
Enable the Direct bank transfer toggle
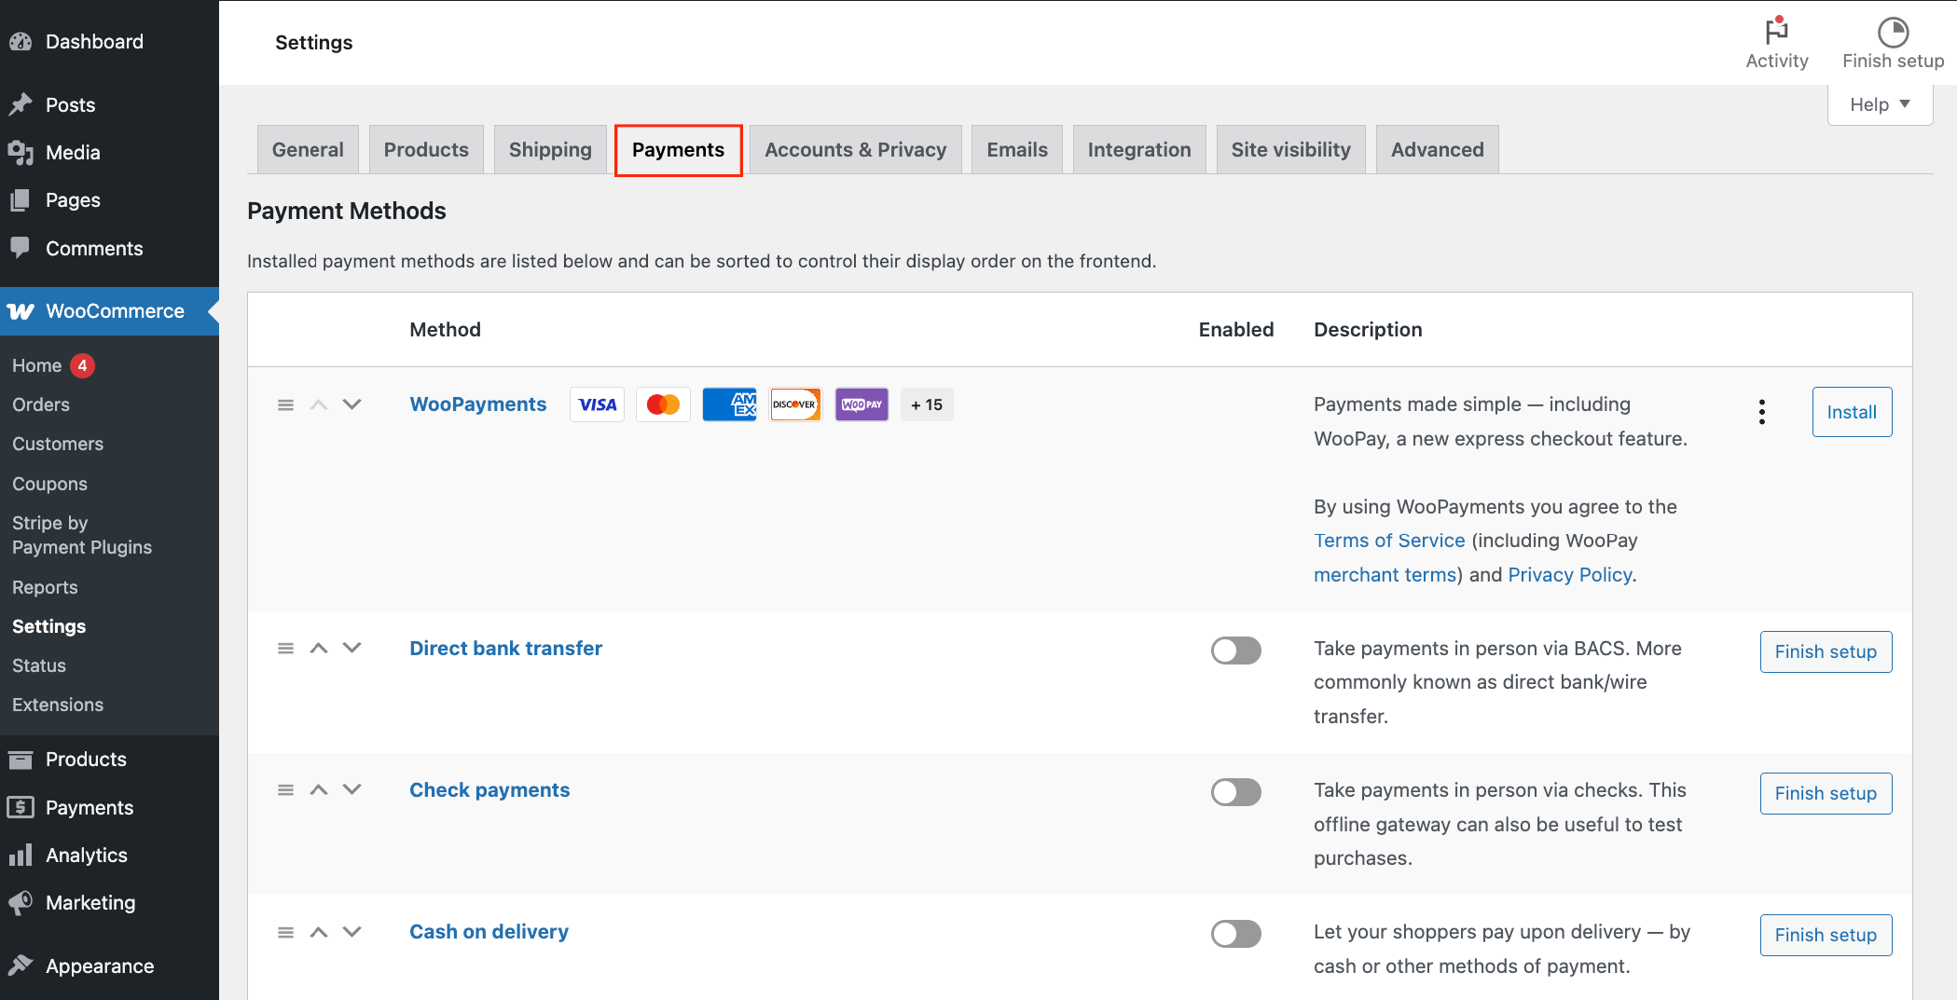pos(1236,651)
